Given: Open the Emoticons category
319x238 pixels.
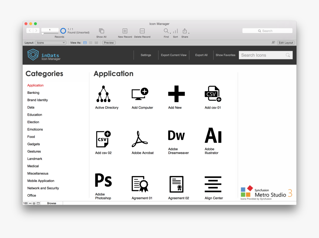Looking at the screenshot, I should (x=35, y=129).
